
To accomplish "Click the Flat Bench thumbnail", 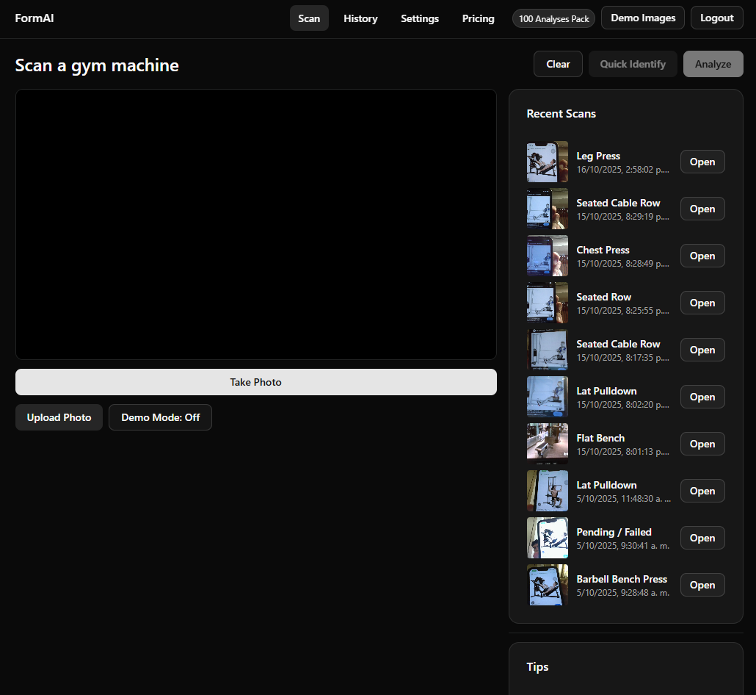I will tap(548, 444).
